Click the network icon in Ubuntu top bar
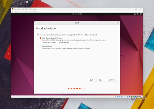The image size is (154, 109). point(135,14)
